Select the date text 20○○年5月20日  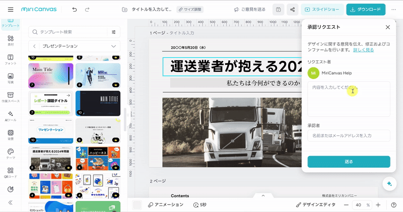(x=188, y=48)
